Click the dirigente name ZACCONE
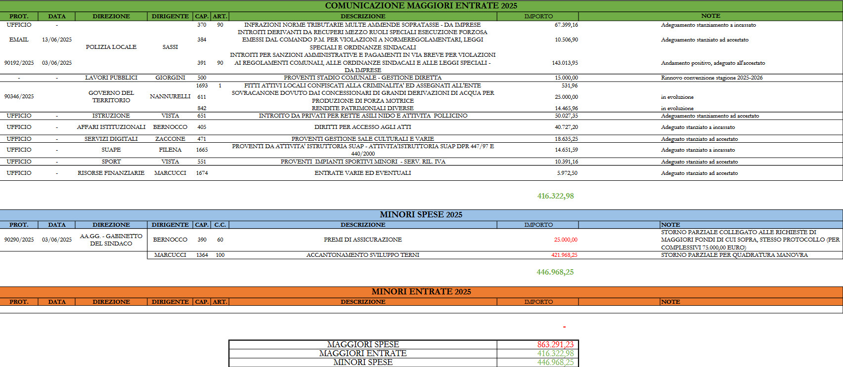The height and width of the screenshot is (367, 843). click(170, 139)
